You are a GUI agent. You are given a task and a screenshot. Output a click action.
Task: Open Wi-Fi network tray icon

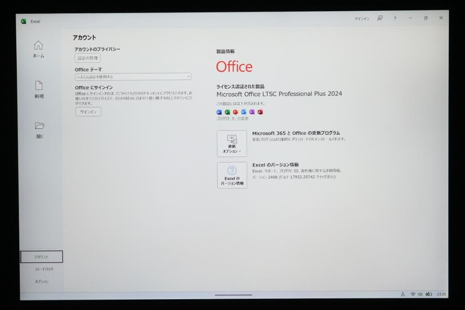tap(413, 294)
